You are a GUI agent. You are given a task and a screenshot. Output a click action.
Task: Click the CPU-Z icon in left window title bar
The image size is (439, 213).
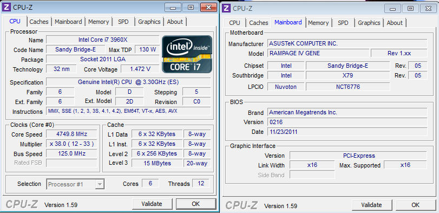tap(6, 7)
